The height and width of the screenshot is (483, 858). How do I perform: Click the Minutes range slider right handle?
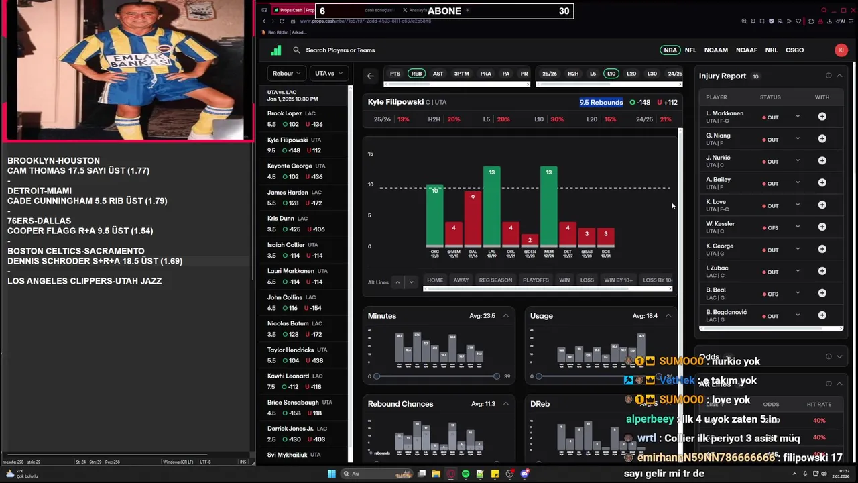point(497,376)
